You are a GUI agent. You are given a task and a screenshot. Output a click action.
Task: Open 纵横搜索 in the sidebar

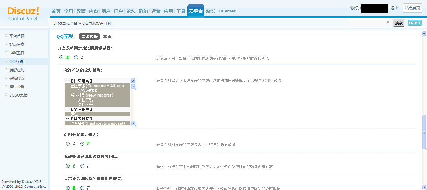click(x=17, y=78)
